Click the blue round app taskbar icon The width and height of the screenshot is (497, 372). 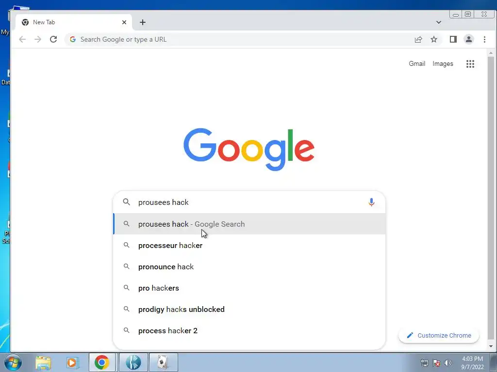point(133,362)
